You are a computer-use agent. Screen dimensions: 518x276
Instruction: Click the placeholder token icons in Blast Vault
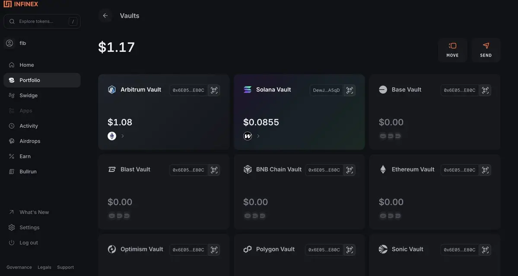pos(119,216)
